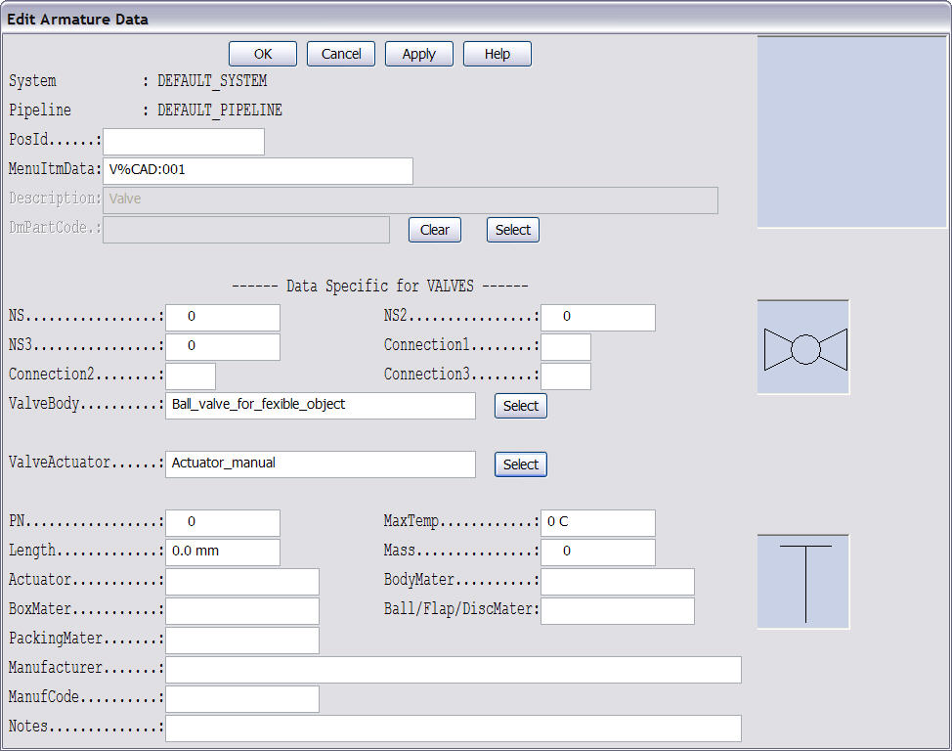Focus the PosId input field
Screen dimensions: 952x751
[184, 142]
